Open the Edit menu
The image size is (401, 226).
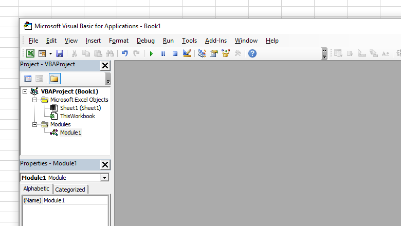(51, 41)
